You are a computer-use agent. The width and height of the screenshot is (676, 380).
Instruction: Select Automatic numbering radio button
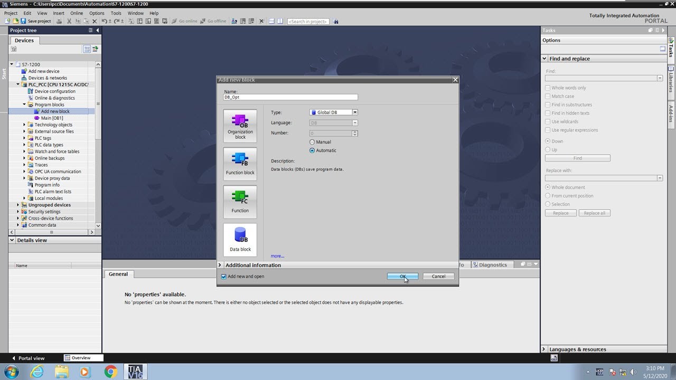(x=312, y=150)
